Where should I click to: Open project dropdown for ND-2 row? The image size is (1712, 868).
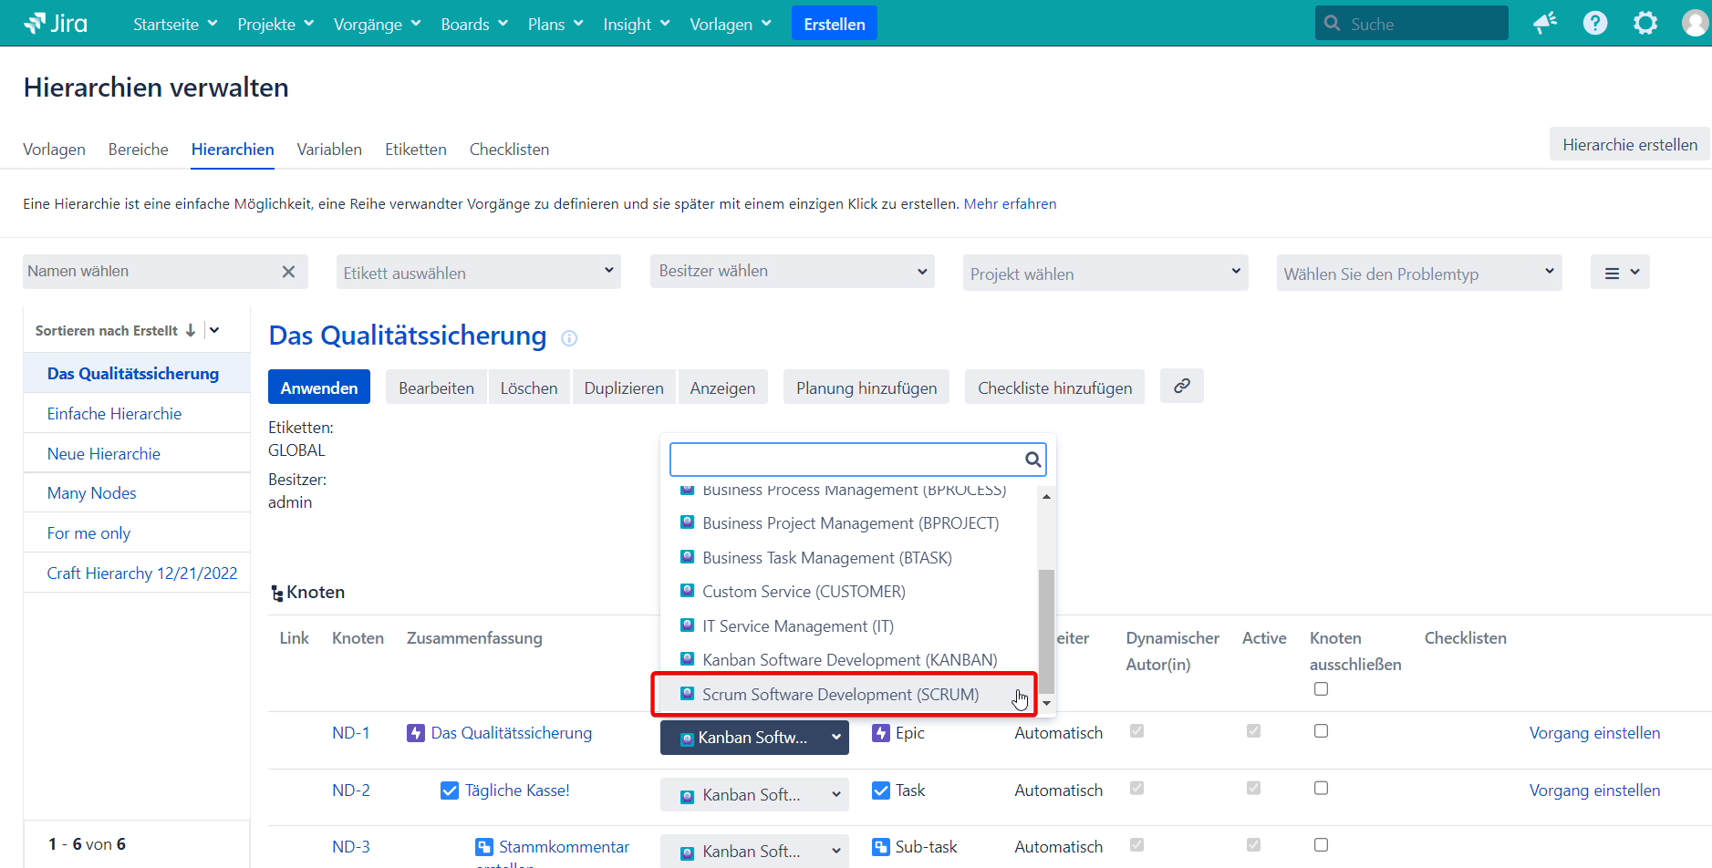754,795
